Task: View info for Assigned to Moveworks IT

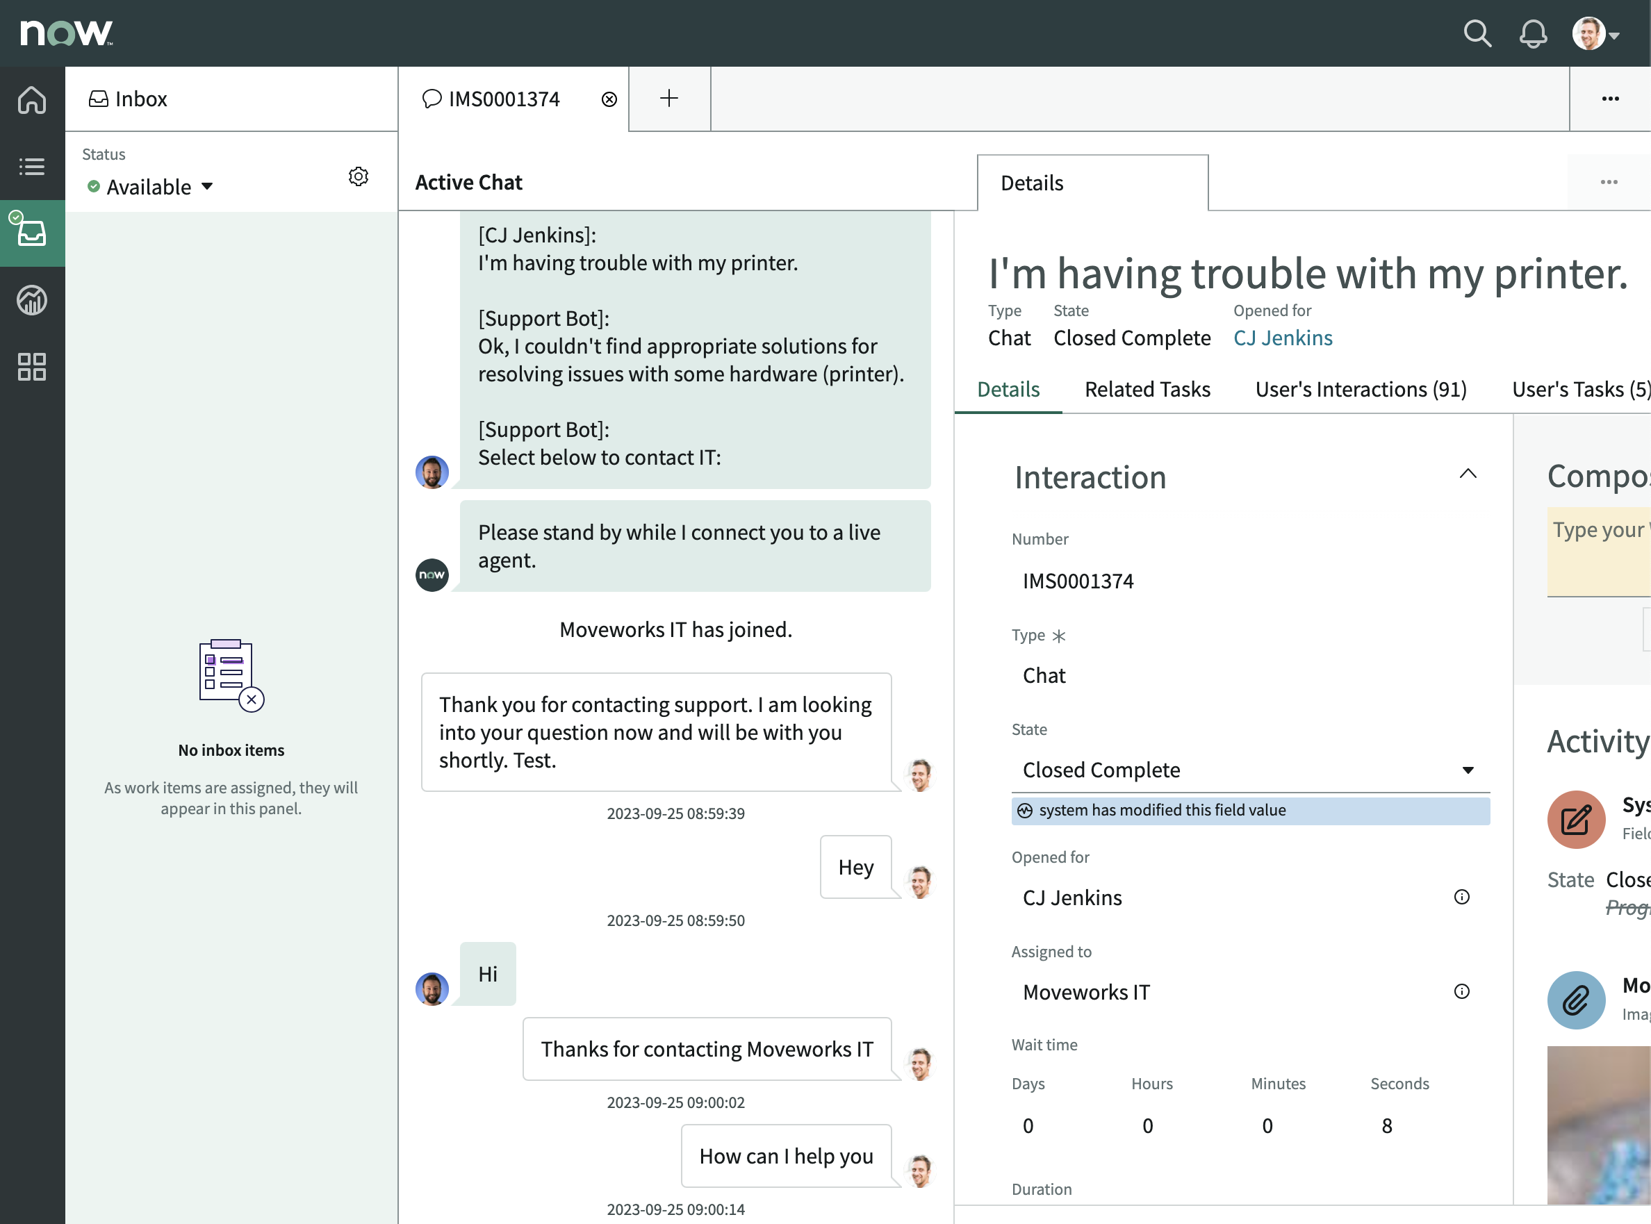Action: 1461,991
